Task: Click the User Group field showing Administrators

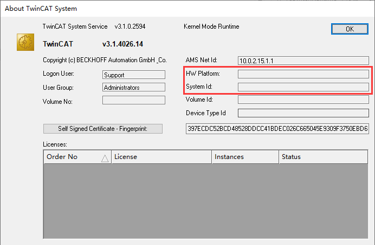Action: tap(134, 87)
